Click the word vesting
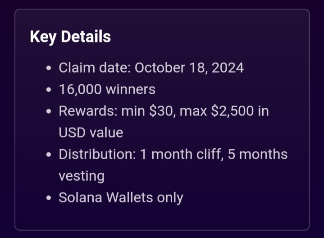Screen dimensions: 324x238 point(82,176)
